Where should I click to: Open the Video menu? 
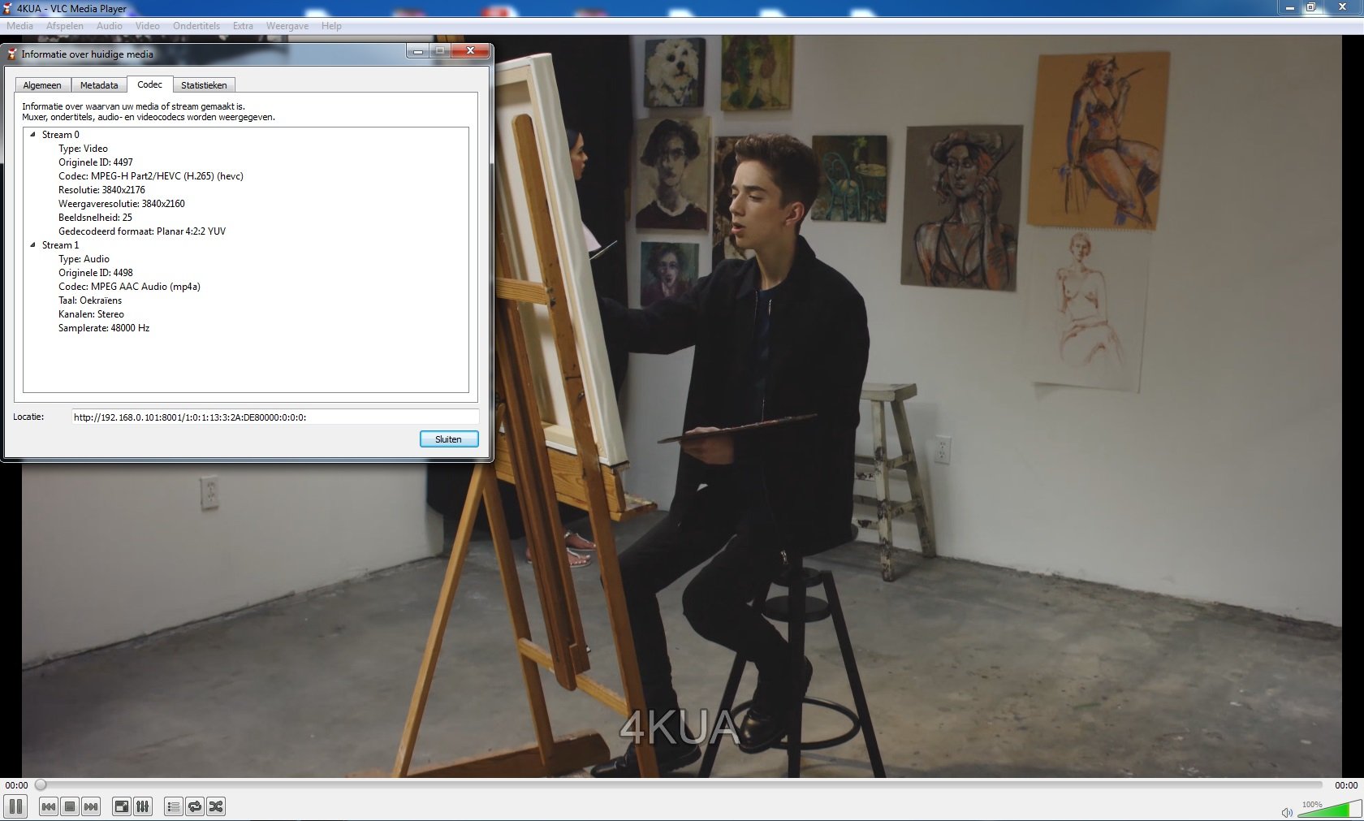148,26
